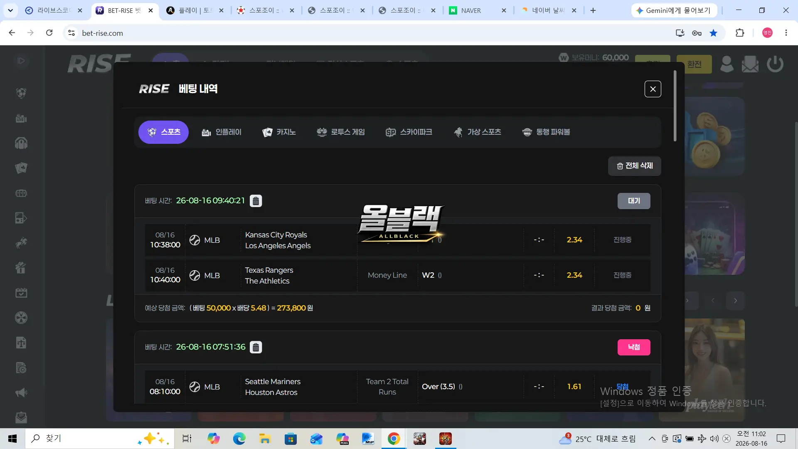Click the megaphone announcements icon in sidebar
798x449 pixels.
(x=21, y=393)
